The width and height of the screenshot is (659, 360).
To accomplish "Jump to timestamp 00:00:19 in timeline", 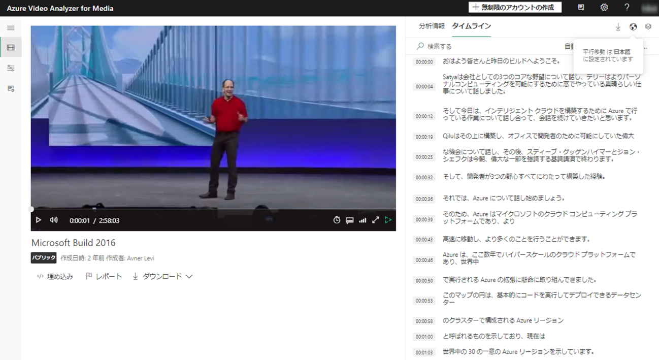I will click(x=424, y=137).
